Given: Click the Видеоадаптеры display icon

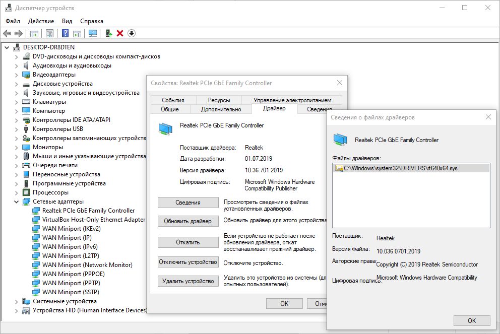Looking at the screenshot, I should tap(26, 75).
